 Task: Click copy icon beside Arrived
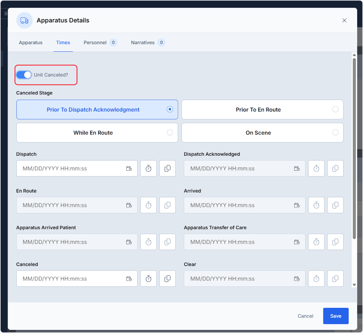pos(335,205)
